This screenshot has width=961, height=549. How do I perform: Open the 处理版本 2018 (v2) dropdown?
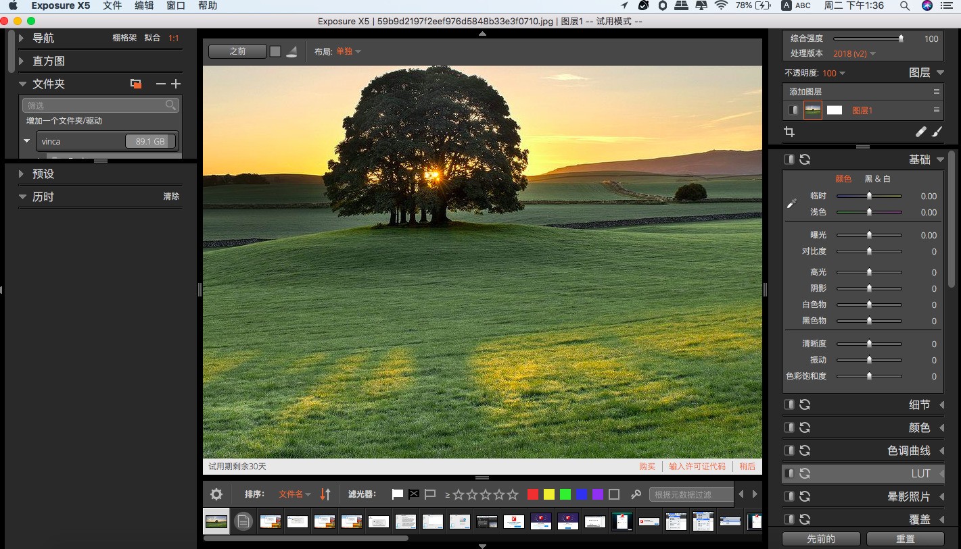click(854, 53)
